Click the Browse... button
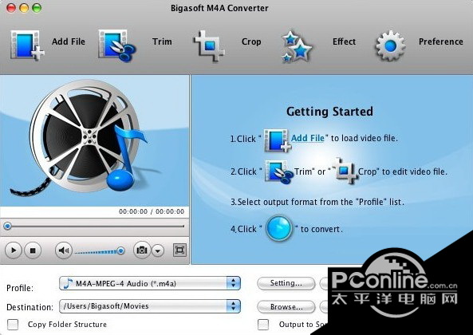 [x=286, y=306]
